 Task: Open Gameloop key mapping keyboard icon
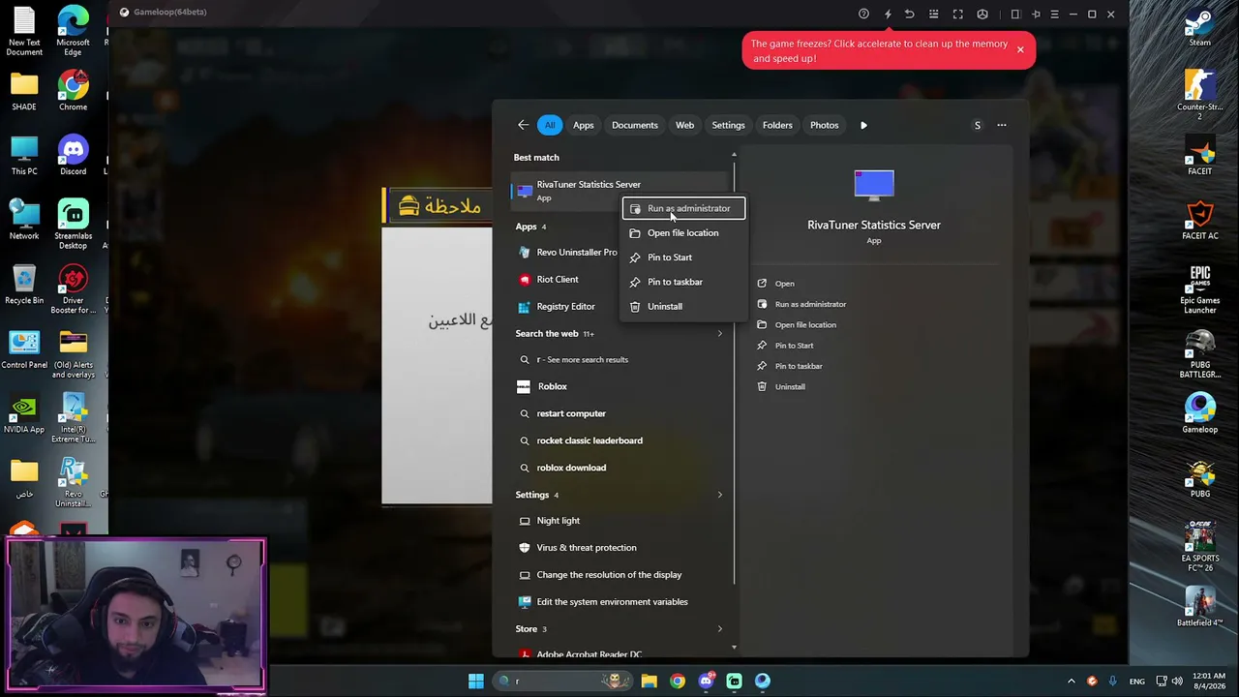tap(934, 15)
